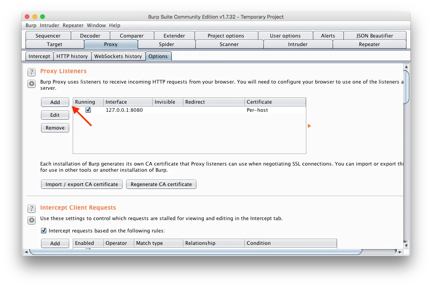Screen dimensions: 432x287
Task: Switch to the Project options tab
Action: coord(226,36)
